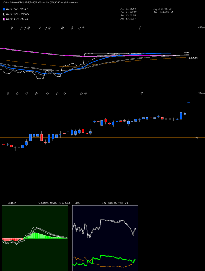Select the 'DOW MT: 77.38' legend label

[17, 14]
